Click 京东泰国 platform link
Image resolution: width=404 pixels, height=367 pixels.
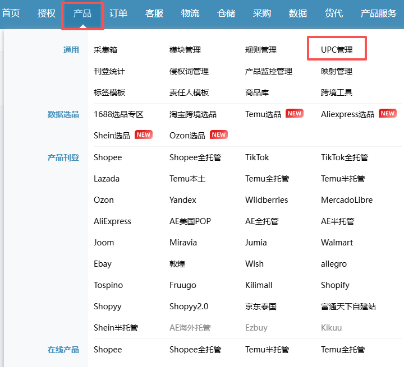coord(260,306)
